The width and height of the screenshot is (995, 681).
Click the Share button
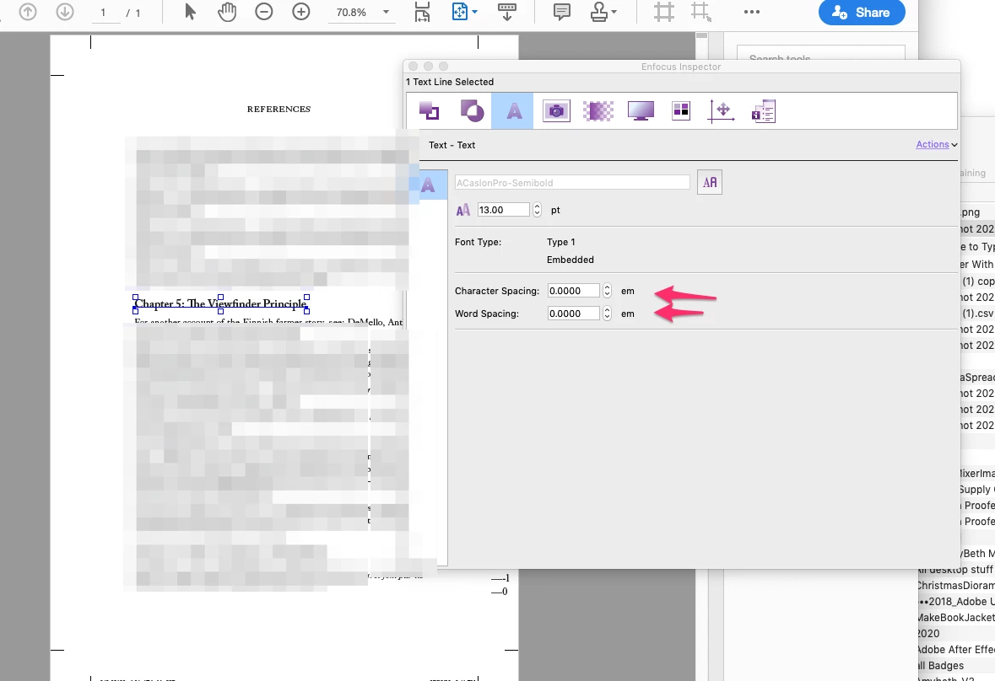pos(862,12)
